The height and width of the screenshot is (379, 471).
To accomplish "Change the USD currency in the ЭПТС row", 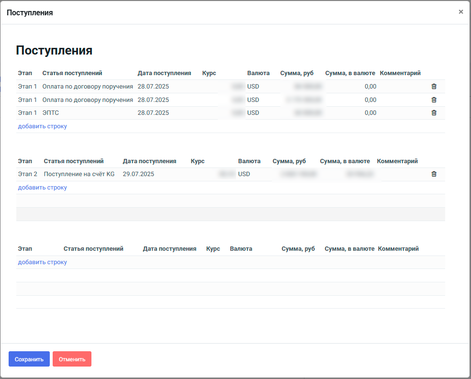I will [x=253, y=113].
